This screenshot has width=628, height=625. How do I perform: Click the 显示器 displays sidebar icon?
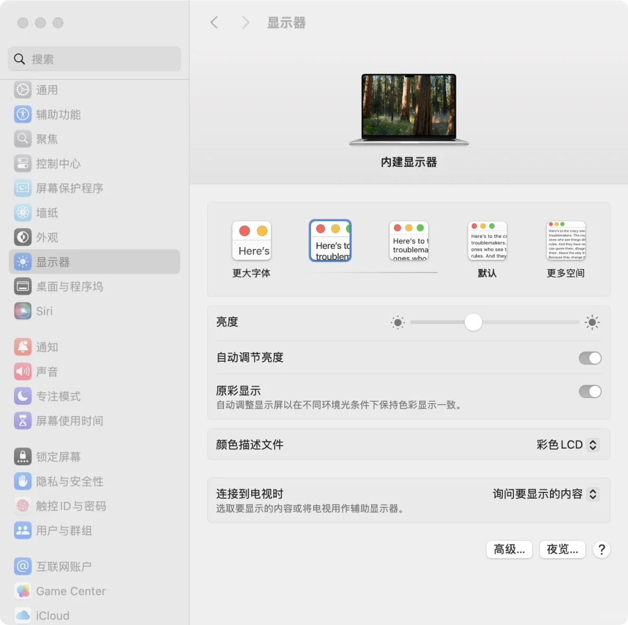[23, 262]
